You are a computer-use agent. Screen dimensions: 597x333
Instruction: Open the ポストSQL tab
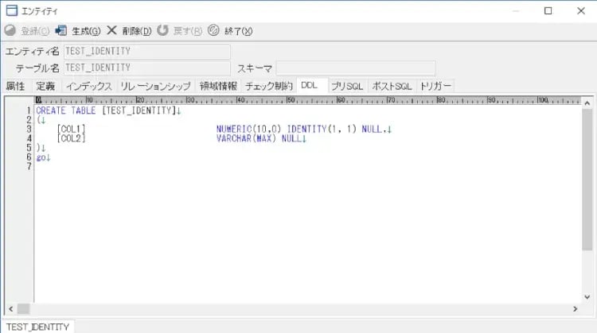392,86
